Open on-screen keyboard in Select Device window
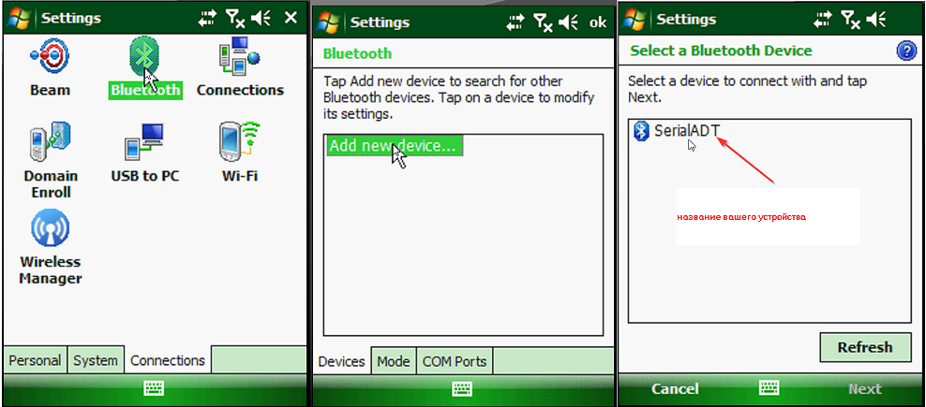Screen dimensions: 926x407 tap(769, 388)
